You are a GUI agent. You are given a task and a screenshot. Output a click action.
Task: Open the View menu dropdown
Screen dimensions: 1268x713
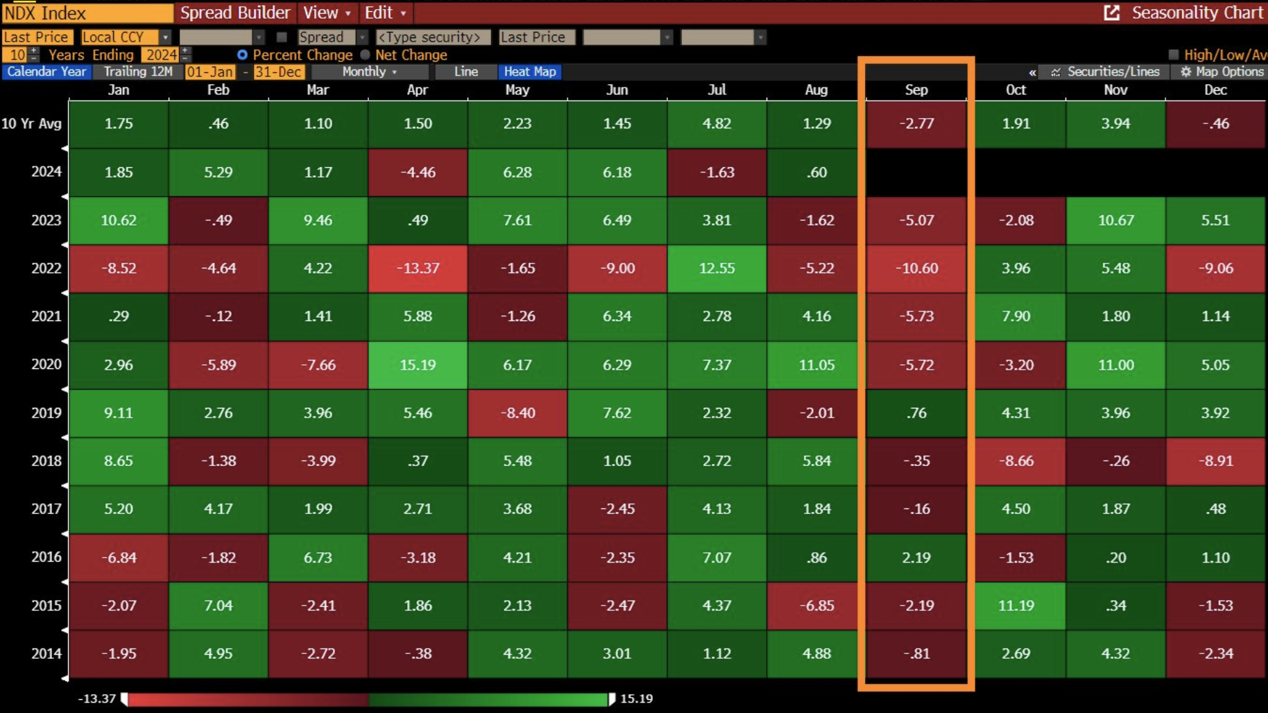tap(327, 12)
